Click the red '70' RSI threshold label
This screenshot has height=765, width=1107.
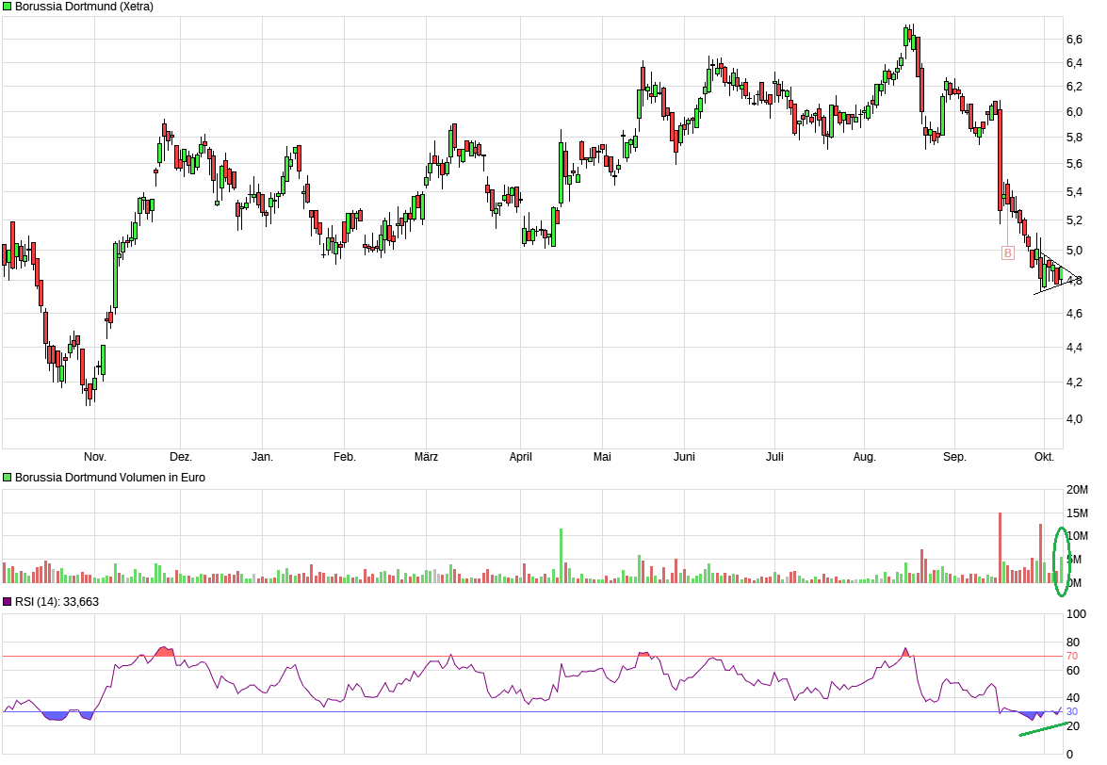[1071, 656]
